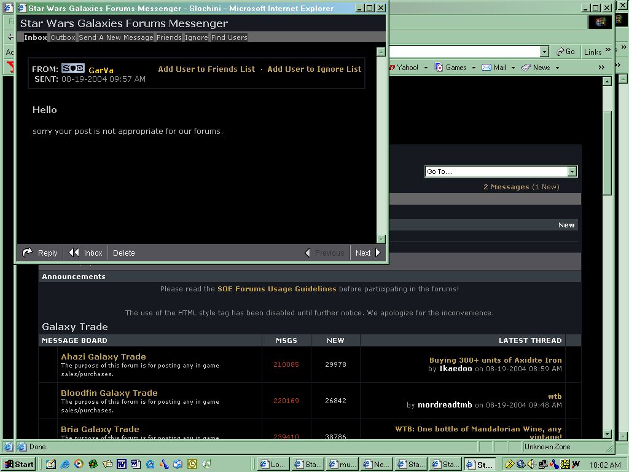This screenshot has height=472, width=629.
Task: Switch to the 'mu...' taskbar window
Action: coord(342,465)
